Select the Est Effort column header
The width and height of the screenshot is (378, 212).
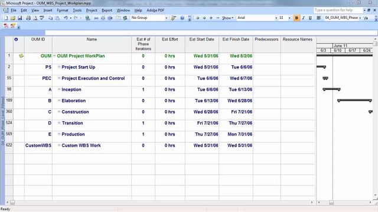pyautogui.click(x=170, y=44)
